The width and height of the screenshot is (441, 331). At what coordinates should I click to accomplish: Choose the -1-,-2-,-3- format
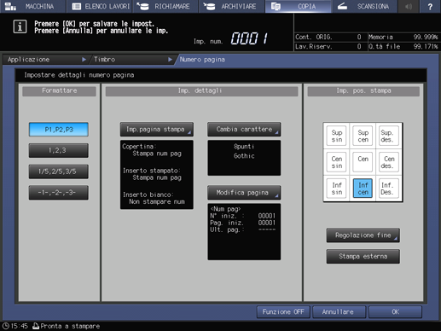click(59, 193)
